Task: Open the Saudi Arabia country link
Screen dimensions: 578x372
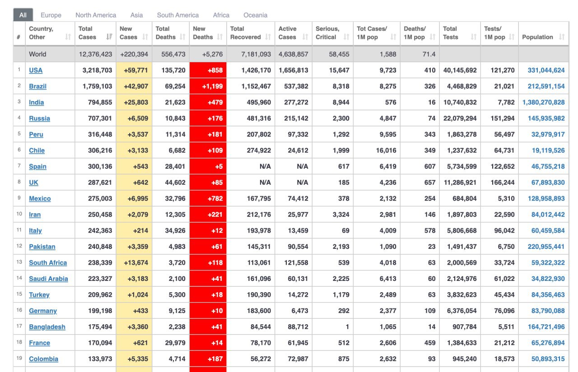Action: tap(48, 279)
